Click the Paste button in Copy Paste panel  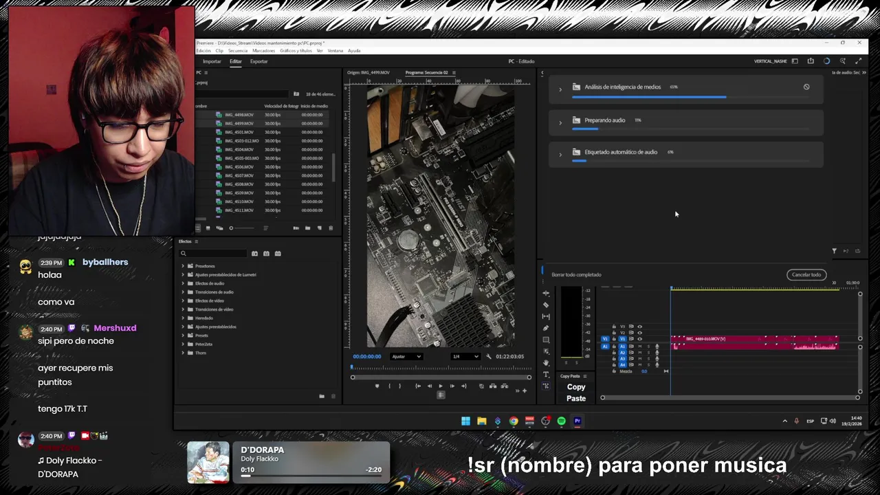click(x=576, y=399)
